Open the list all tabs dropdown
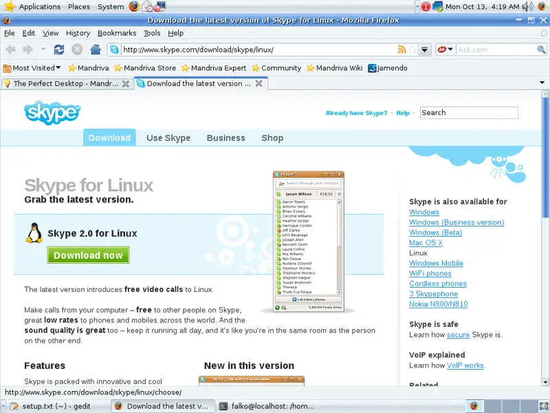This screenshot has height=413, width=550. coord(542,83)
